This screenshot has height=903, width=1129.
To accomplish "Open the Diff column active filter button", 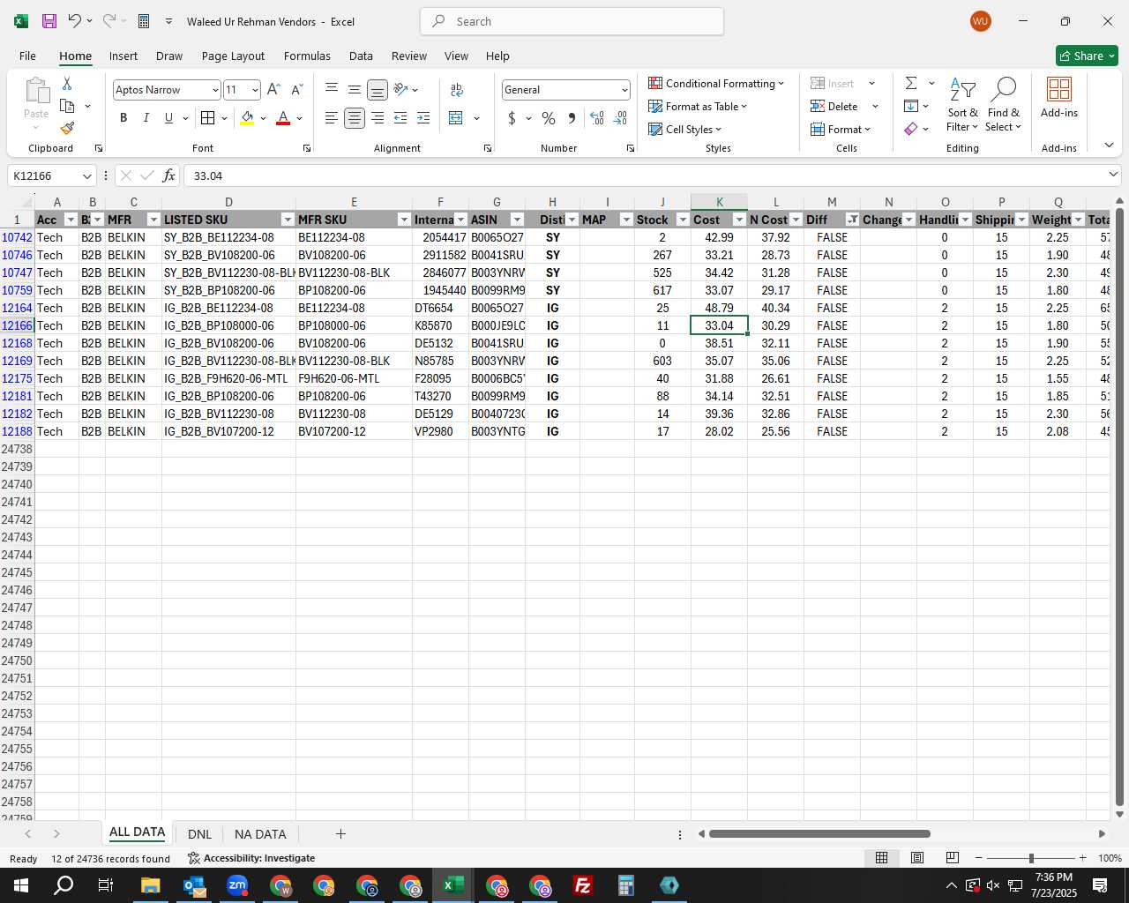I will (x=852, y=220).
